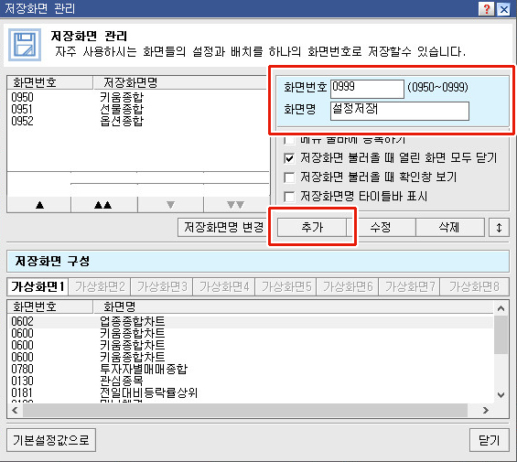Click the scroll down arrow of the screen list

501,394
